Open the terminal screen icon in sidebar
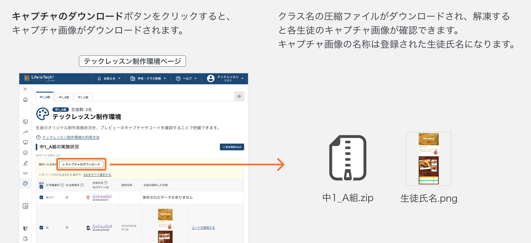 coord(25,122)
